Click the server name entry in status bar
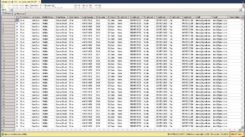This screenshot has width=245, height=137. pos(176,134)
